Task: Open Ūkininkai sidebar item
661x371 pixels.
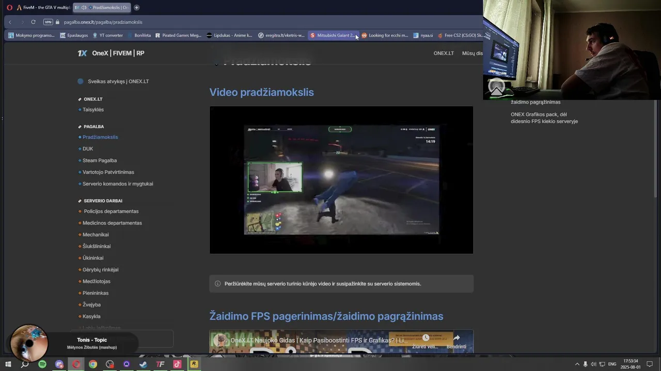Action: click(x=93, y=258)
